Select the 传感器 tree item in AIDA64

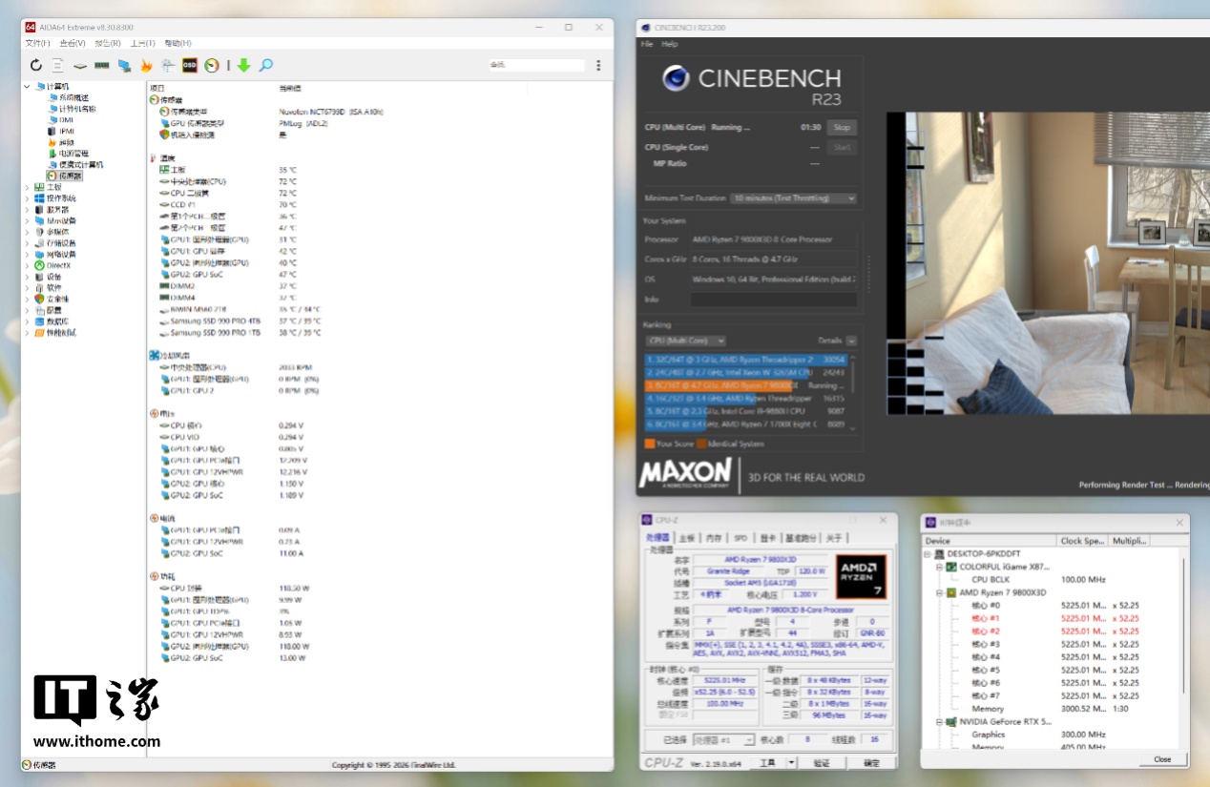point(64,176)
